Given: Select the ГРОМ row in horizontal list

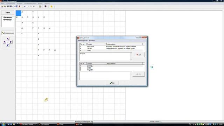Looking at the screenshot, I should click(111, 48).
